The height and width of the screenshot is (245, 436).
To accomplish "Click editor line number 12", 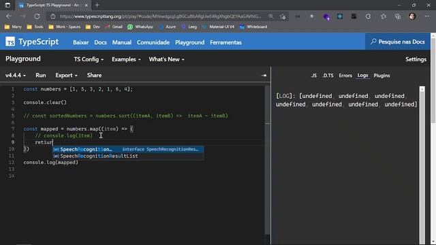I will click(12, 163).
